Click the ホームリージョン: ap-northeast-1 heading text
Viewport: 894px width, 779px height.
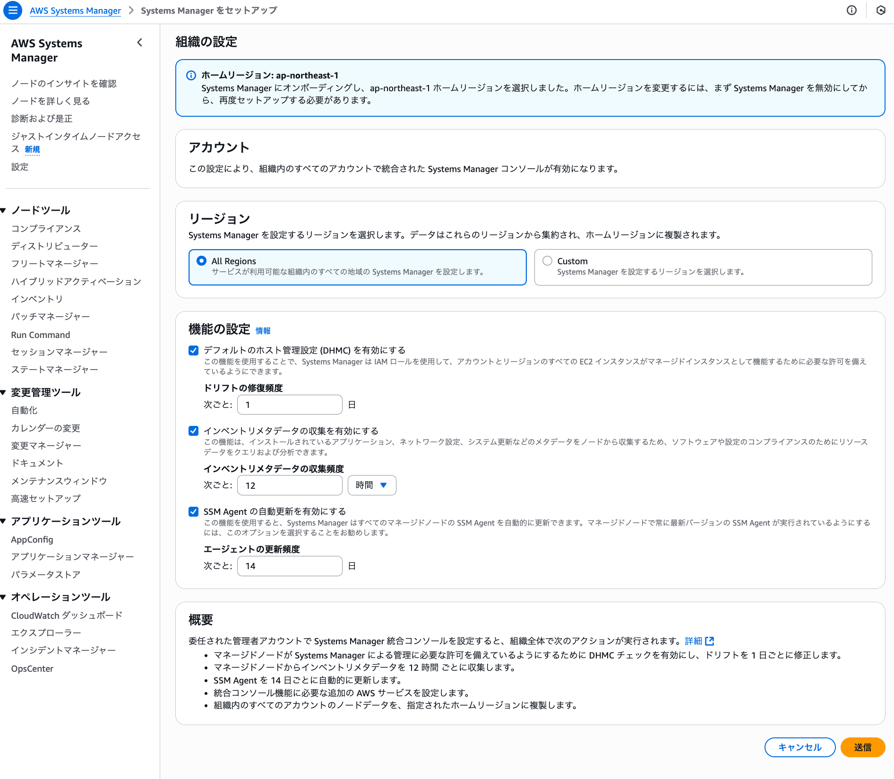point(270,76)
